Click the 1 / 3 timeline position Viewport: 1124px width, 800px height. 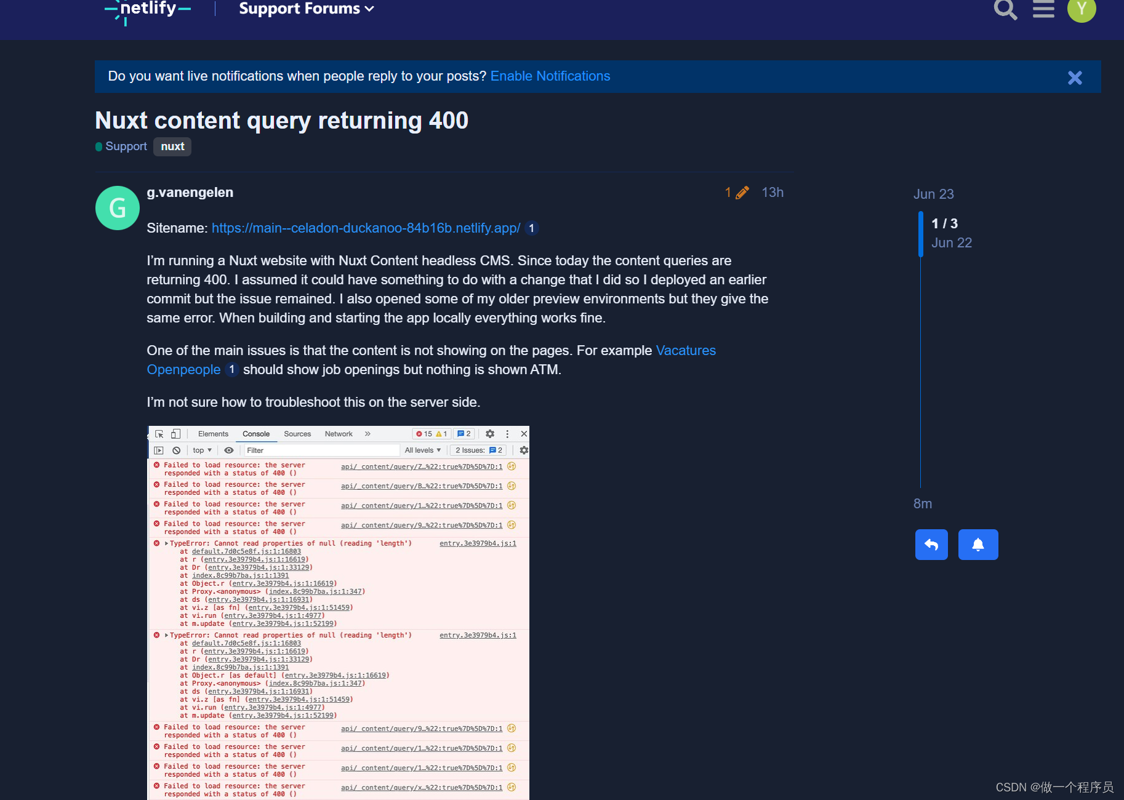(x=944, y=224)
